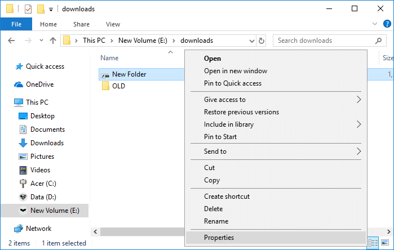Click the horizontal scrollbar left arrow
Image resolution: width=394 pixels, height=250 pixels.
tap(95, 231)
